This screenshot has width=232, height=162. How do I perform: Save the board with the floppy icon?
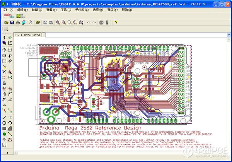12,23
